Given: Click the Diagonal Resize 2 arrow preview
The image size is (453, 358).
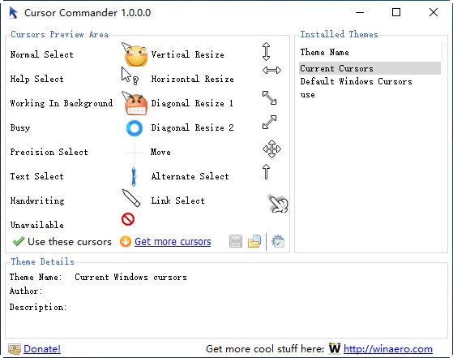Looking at the screenshot, I should pyautogui.click(x=269, y=122).
